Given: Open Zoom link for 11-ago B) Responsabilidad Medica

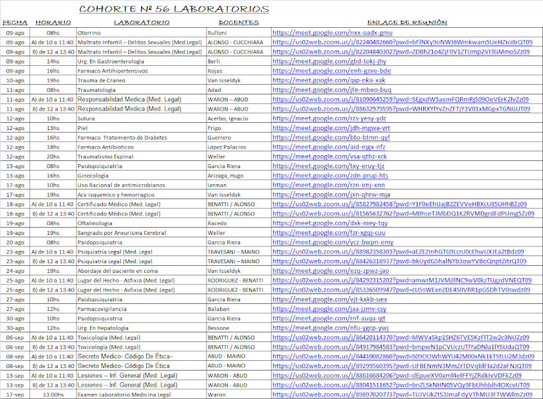Looking at the screenshot, I should (x=401, y=109).
